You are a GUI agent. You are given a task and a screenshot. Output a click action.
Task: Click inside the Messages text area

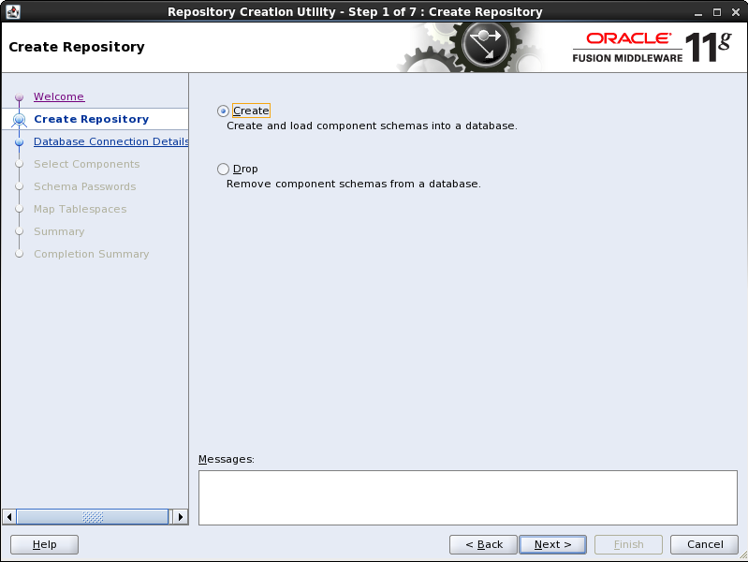click(467, 497)
